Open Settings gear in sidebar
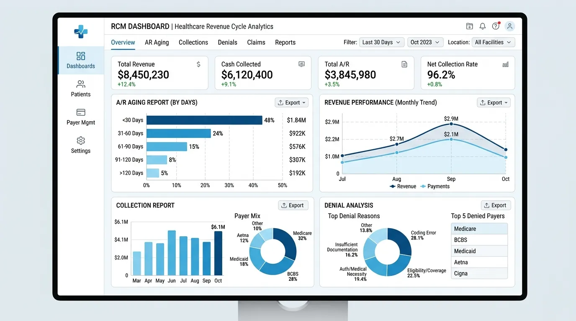576x321 pixels. [x=81, y=141]
